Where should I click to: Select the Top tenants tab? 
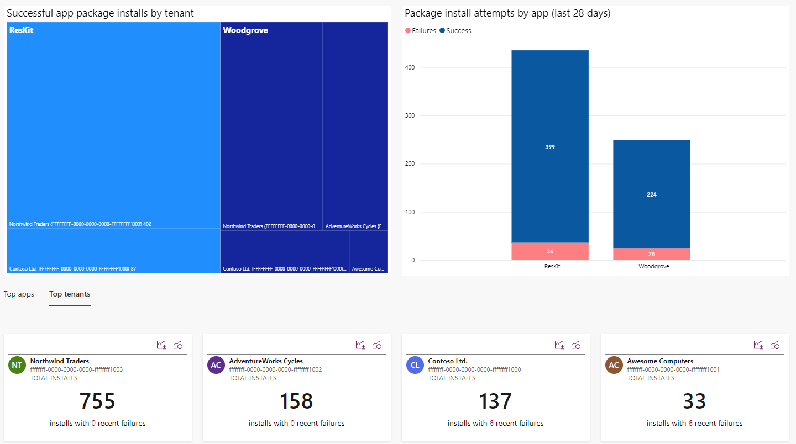[x=70, y=294]
